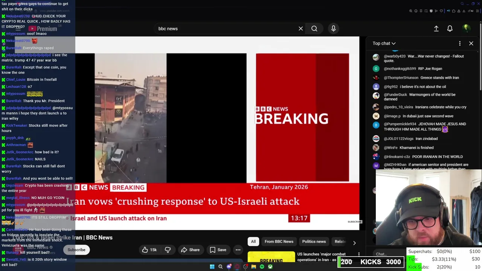
Task: Open File Explorer from the taskbar
Action: point(254,267)
